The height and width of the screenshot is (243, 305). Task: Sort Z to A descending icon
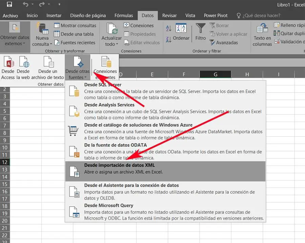click(x=169, y=39)
